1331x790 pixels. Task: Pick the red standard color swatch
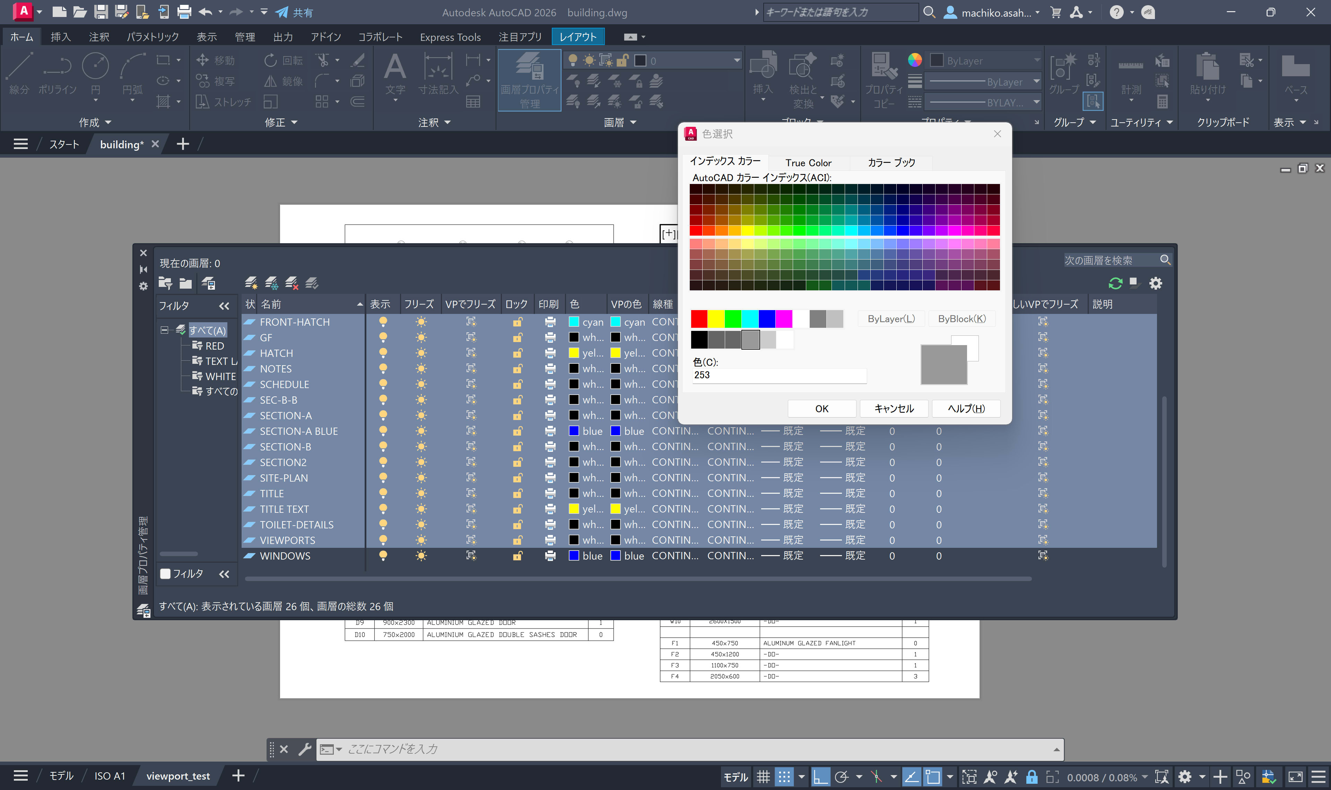click(698, 319)
